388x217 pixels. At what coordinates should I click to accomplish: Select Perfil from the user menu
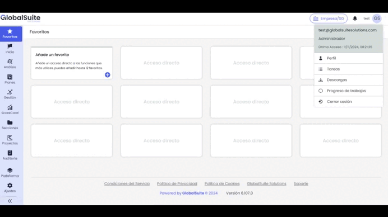click(348, 58)
